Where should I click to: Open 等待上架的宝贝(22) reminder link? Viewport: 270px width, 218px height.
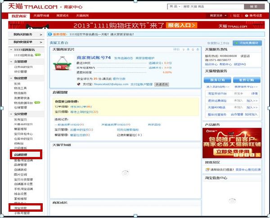point(84,112)
